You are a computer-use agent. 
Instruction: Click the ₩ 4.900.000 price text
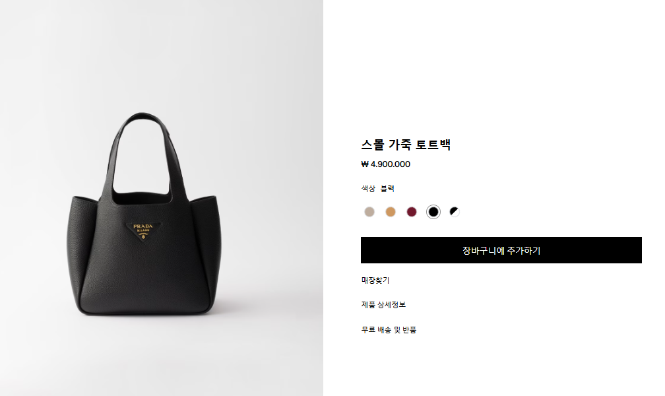click(x=386, y=164)
